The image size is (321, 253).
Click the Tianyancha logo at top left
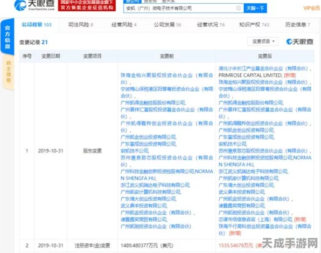pos(34,5)
